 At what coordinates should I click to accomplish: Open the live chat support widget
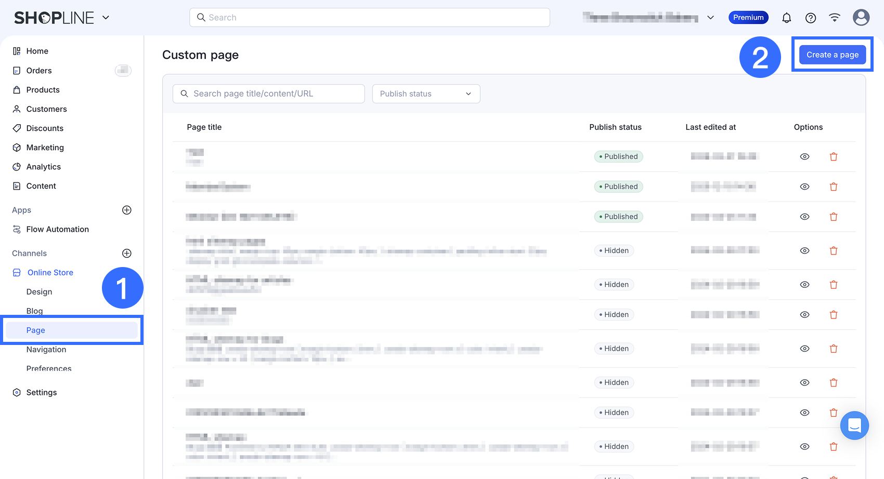coord(854,425)
